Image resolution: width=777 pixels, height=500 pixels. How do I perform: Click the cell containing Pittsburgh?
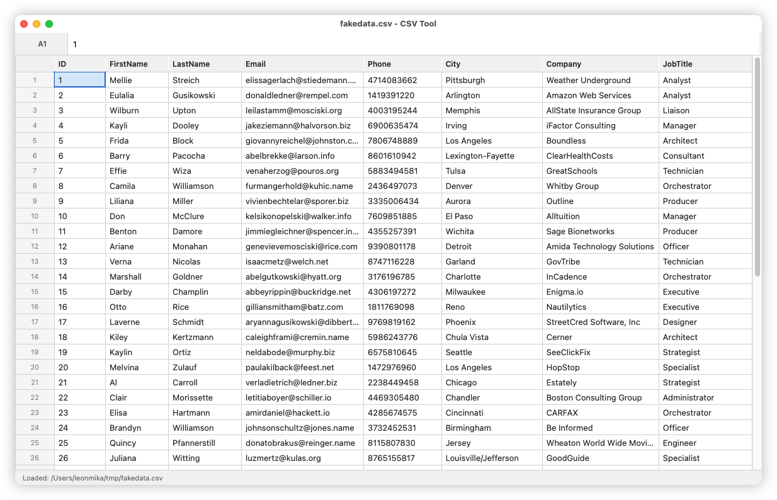[491, 80]
